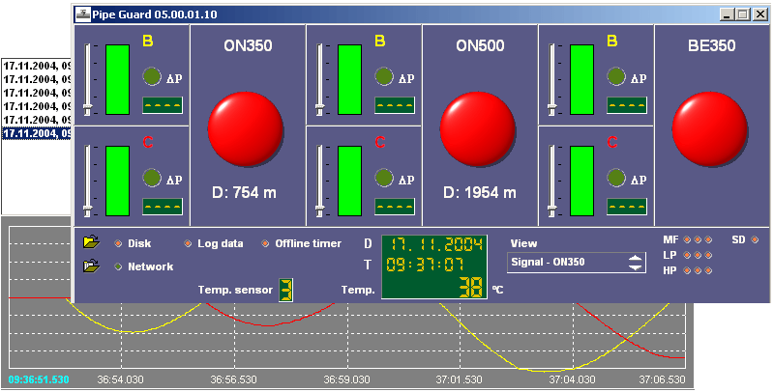Click the 38 °C temperature readout

(470, 287)
